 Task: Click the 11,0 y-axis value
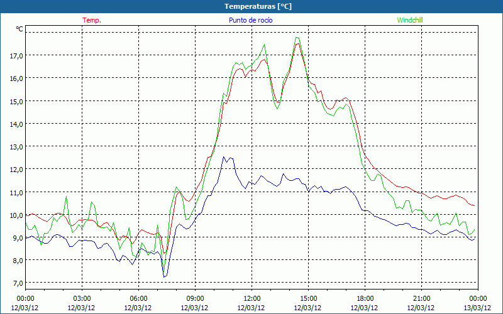pos(17,192)
